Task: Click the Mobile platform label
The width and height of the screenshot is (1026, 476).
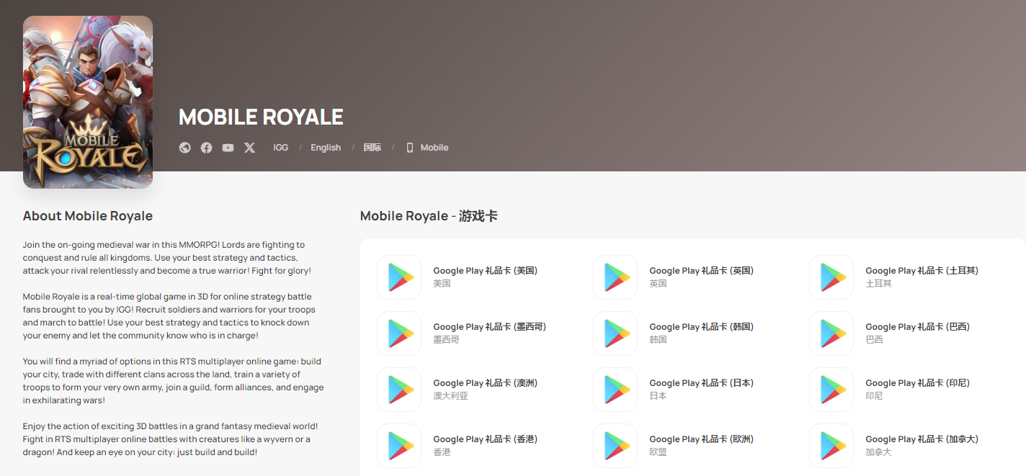Action: pos(434,148)
